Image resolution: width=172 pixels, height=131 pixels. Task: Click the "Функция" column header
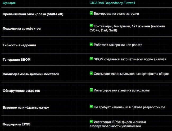point(9,3)
